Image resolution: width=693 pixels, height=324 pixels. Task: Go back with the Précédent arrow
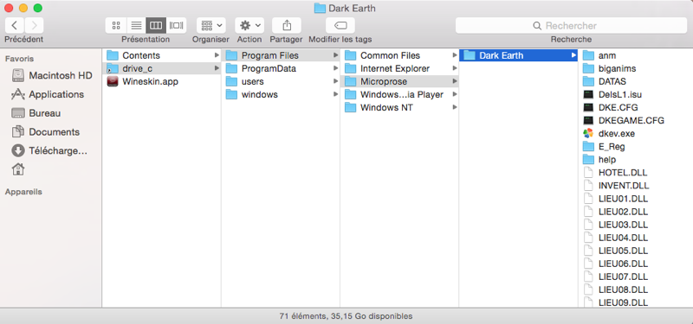click(x=15, y=25)
